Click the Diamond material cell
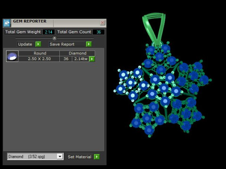 (x=77, y=53)
